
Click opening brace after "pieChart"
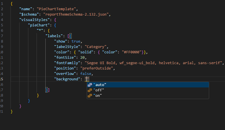(x=55, y=25)
